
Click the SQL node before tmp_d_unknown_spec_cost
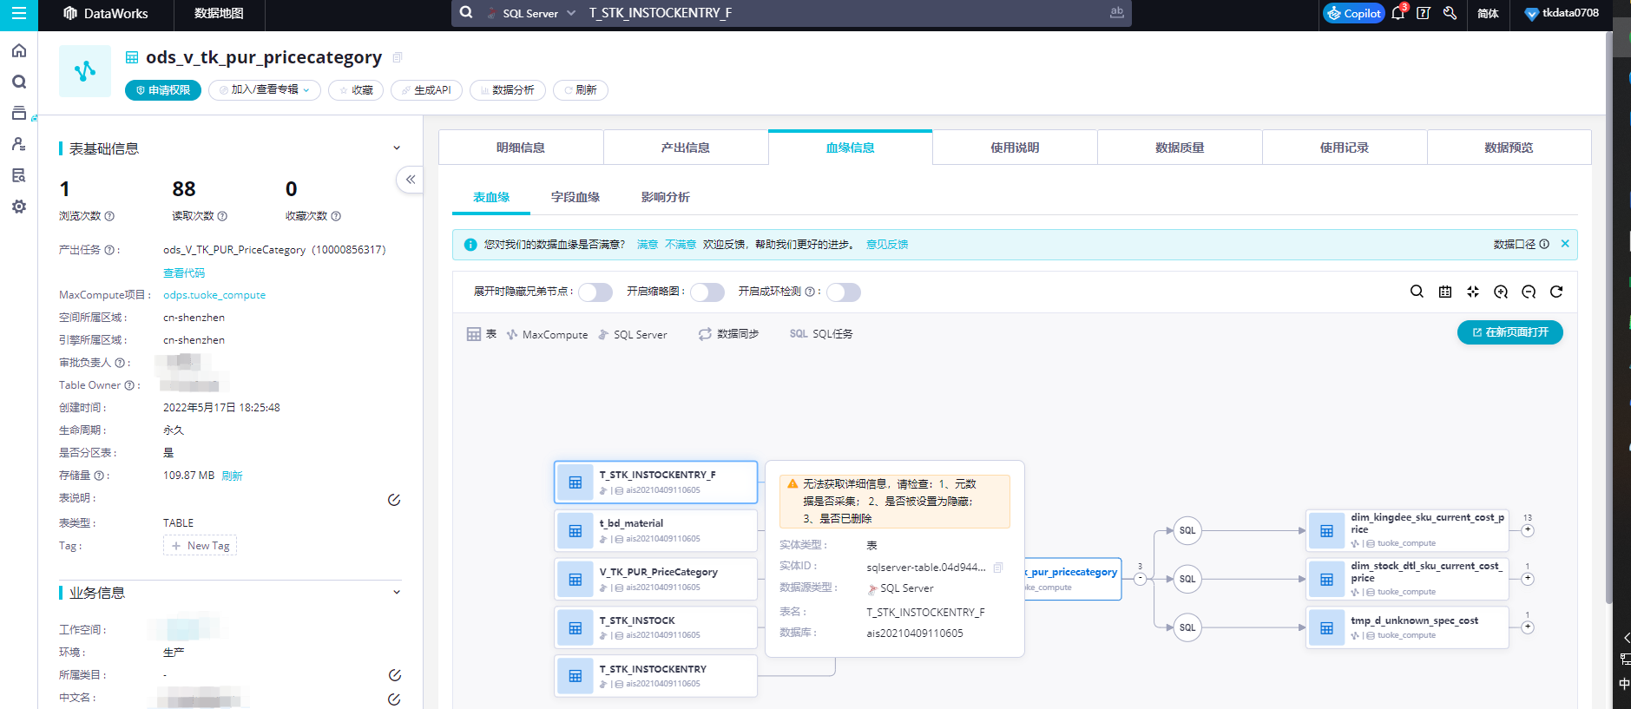(x=1187, y=627)
